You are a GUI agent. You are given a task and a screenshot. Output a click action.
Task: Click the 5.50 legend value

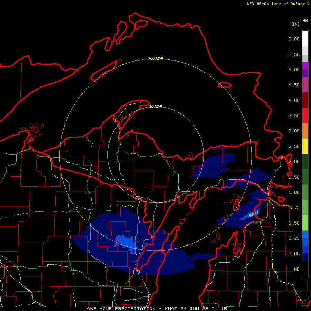tap(294, 54)
